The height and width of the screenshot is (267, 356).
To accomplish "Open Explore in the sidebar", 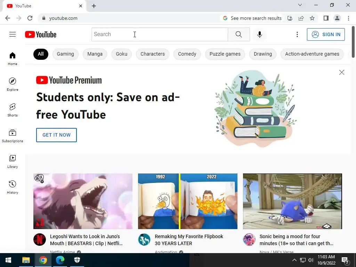I will coord(13,84).
